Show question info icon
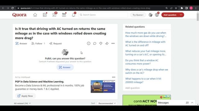This screenshot has height=111, width=199. (89, 43)
